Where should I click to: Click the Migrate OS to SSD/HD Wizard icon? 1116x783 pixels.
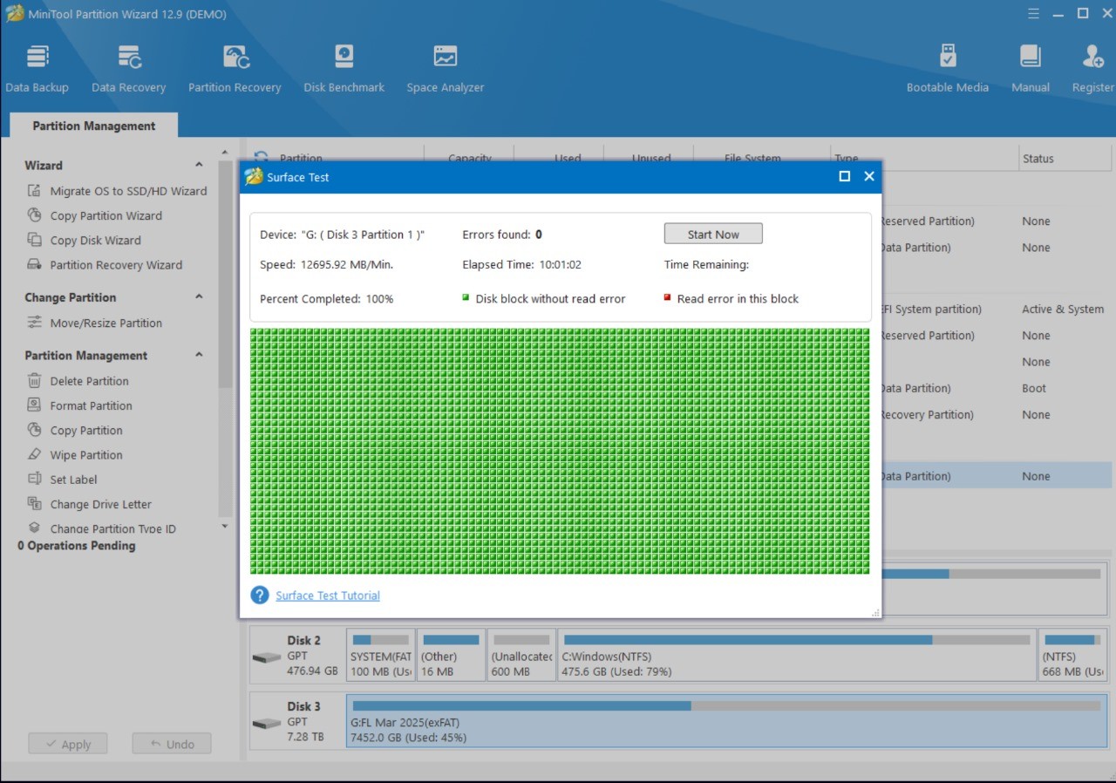[34, 191]
